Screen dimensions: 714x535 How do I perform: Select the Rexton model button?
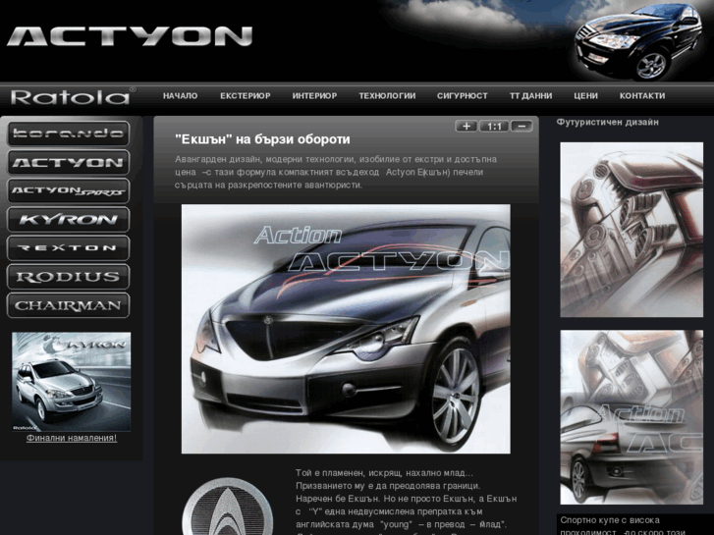pyautogui.click(x=69, y=248)
